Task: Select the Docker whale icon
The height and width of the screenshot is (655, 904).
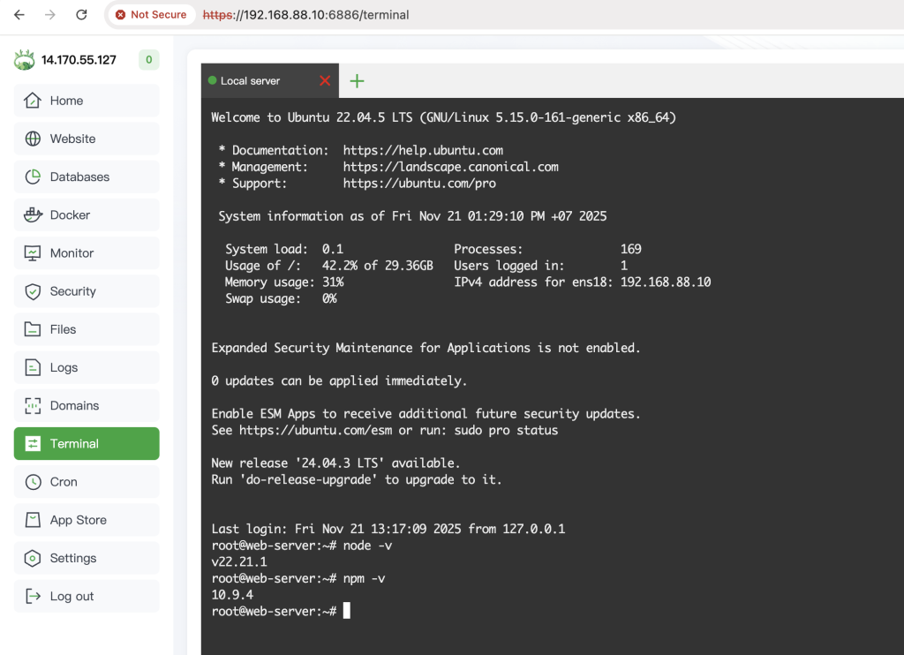Action: (33, 215)
